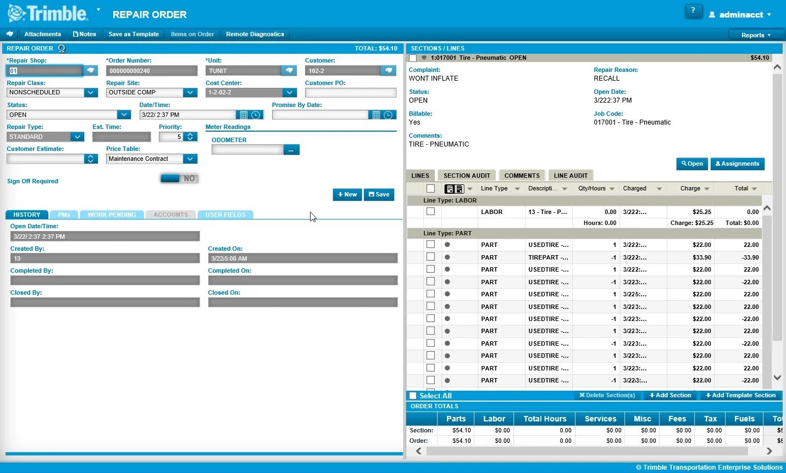Switch to the WORK PENDING tab
This screenshot has width=786, height=473.
pos(112,215)
